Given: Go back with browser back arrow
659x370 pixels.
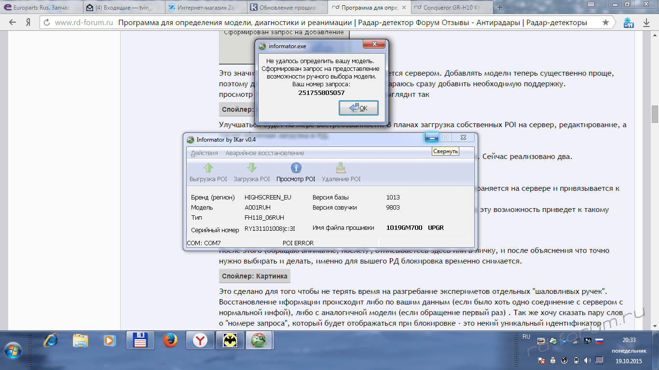Looking at the screenshot, I should (x=13, y=23).
